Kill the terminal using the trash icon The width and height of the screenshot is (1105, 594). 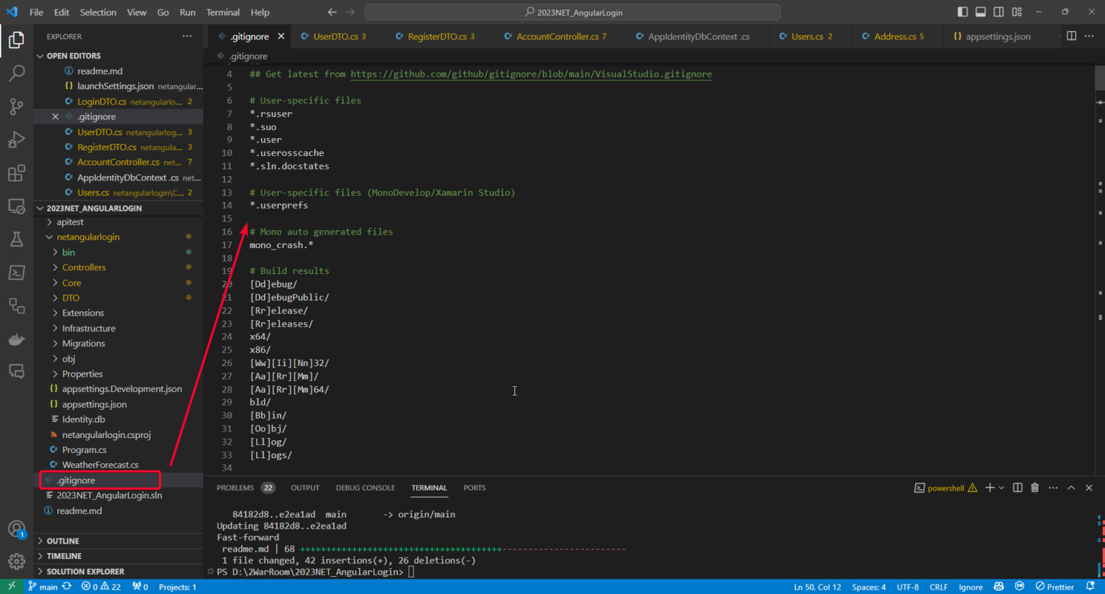(x=1034, y=488)
